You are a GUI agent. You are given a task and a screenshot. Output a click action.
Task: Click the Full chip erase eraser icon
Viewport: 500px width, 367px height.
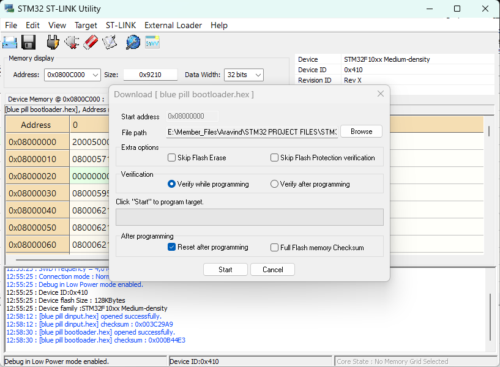point(91,42)
